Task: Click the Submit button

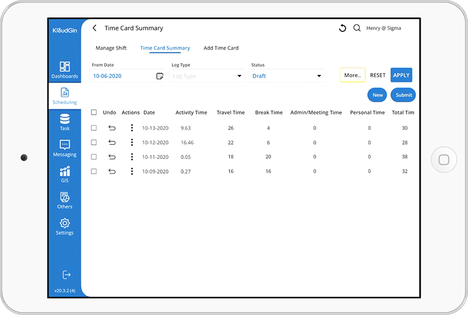Action: [403, 95]
